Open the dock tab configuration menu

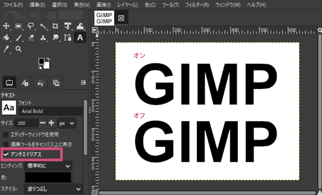click(83, 82)
